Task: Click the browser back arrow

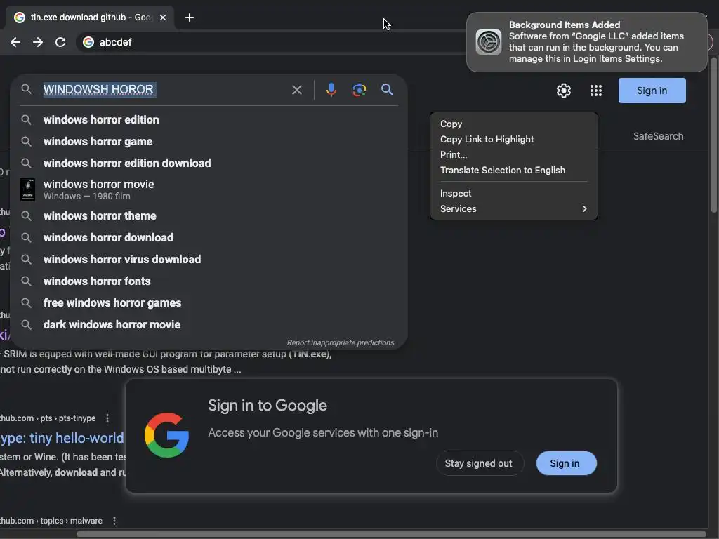Action: [15, 42]
